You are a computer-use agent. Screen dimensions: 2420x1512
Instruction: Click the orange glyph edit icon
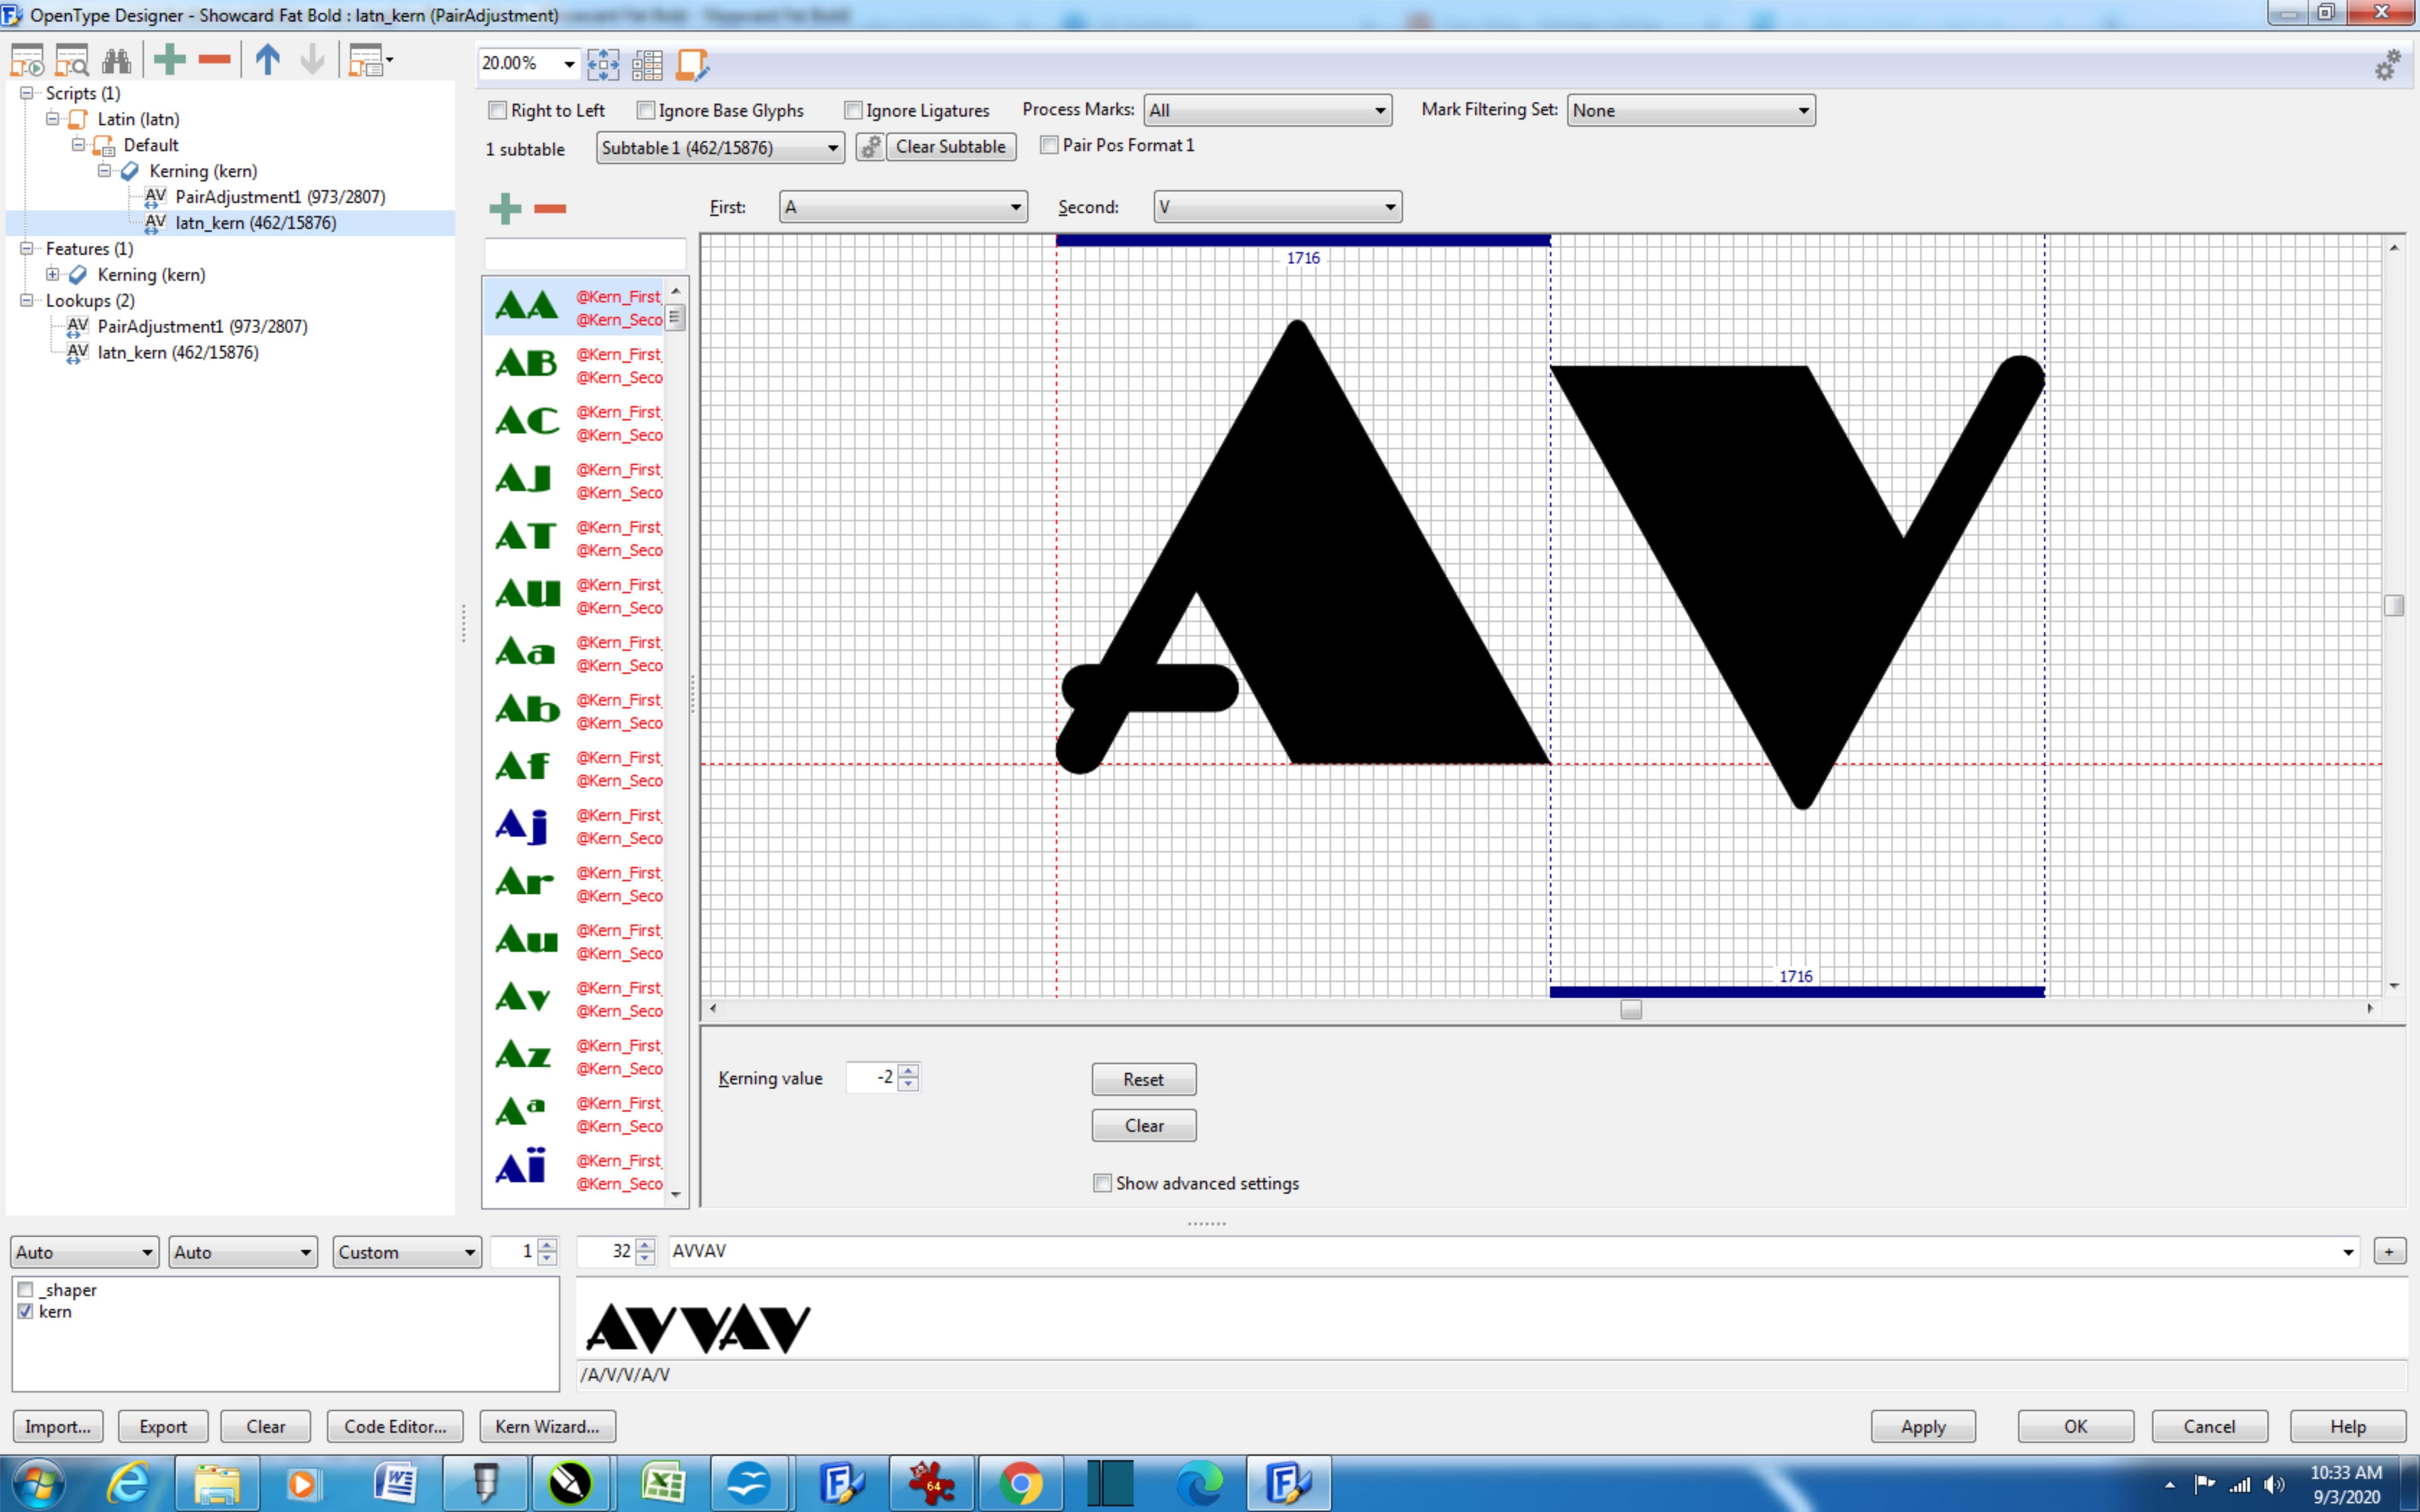[x=692, y=65]
